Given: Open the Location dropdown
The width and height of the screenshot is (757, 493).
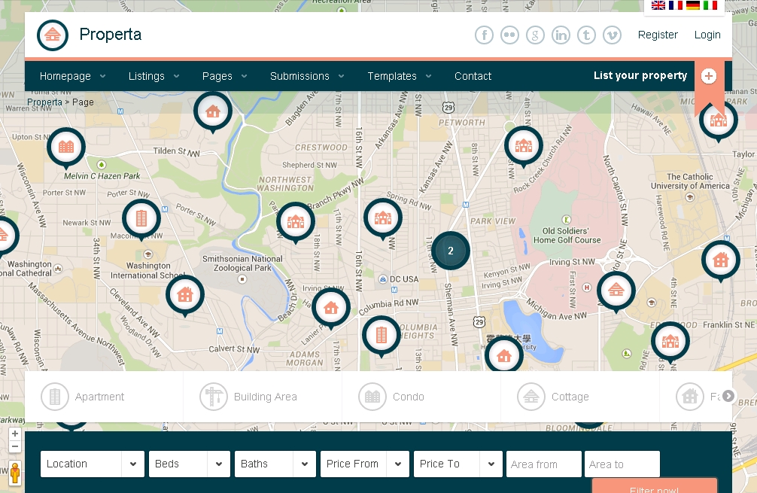Looking at the screenshot, I should point(92,464).
